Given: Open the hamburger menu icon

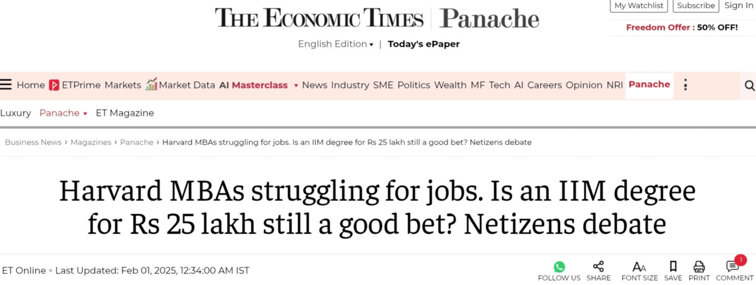Looking at the screenshot, I should click(x=6, y=84).
